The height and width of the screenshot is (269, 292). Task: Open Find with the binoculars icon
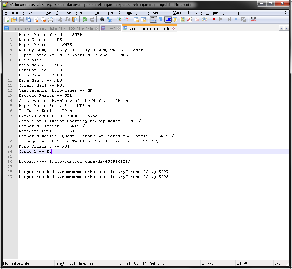tap(102, 19)
